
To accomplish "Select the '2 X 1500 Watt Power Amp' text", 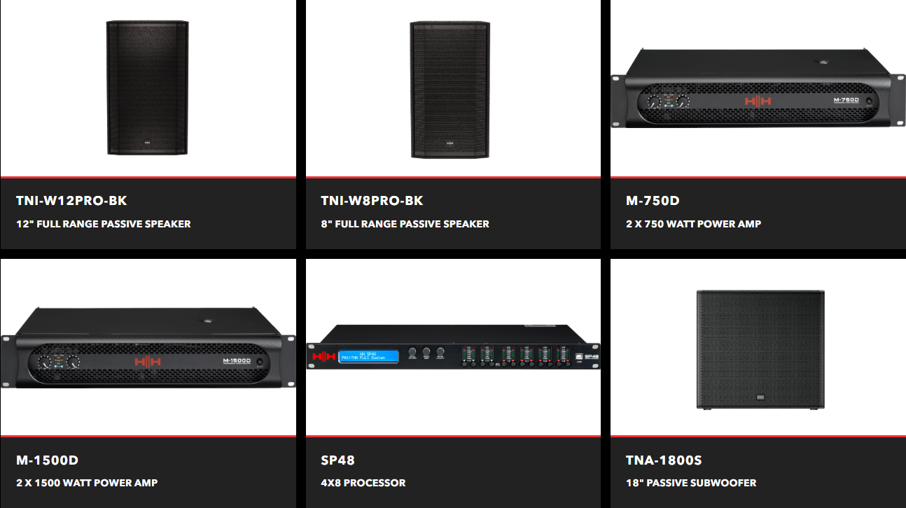I will (x=87, y=483).
